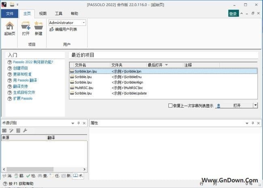Click the wand icon in 术语识别 toolbar
This screenshot has width=263, height=188.
tap(11, 131)
